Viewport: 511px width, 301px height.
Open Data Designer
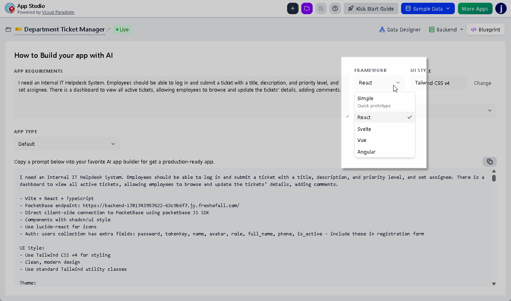(400, 29)
